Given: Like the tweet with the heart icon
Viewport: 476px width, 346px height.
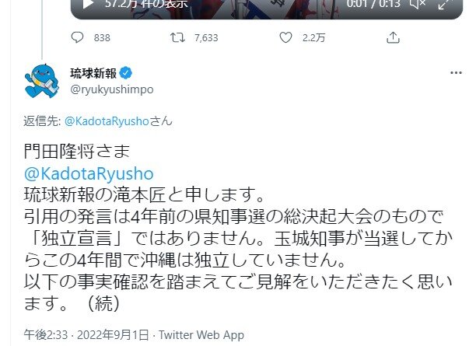Looking at the screenshot, I should (285, 37).
